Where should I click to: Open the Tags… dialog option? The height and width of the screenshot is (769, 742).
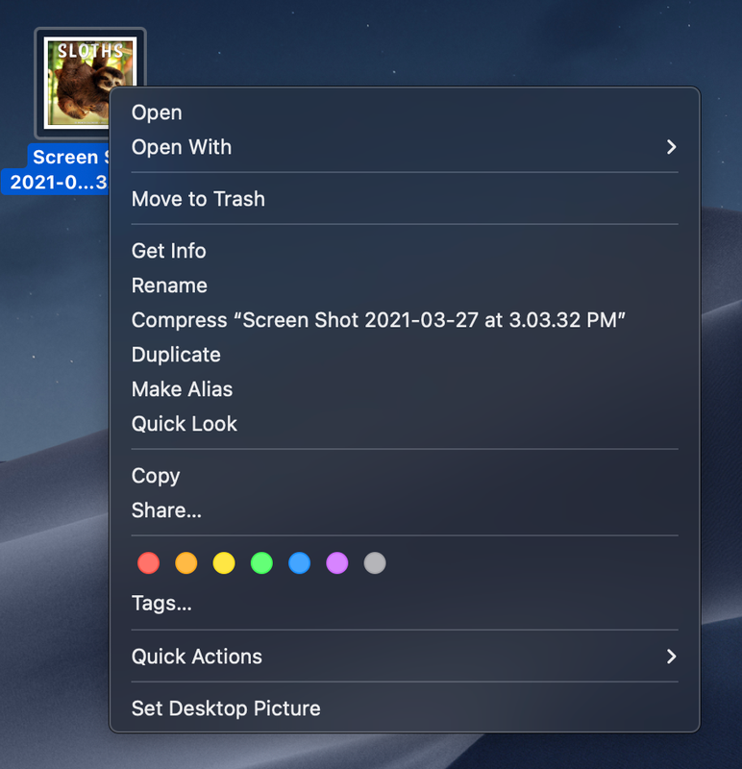[x=161, y=604]
